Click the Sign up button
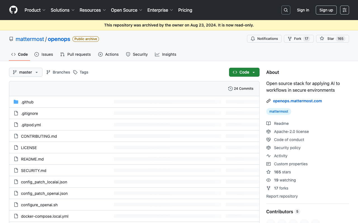This screenshot has height=223, width=358. coord(326,10)
